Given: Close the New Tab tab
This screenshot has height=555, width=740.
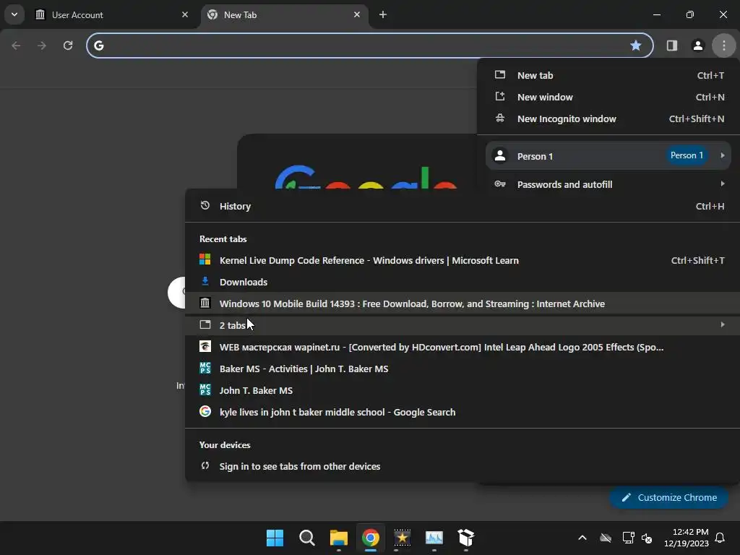Looking at the screenshot, I should [x=357, y=14].
